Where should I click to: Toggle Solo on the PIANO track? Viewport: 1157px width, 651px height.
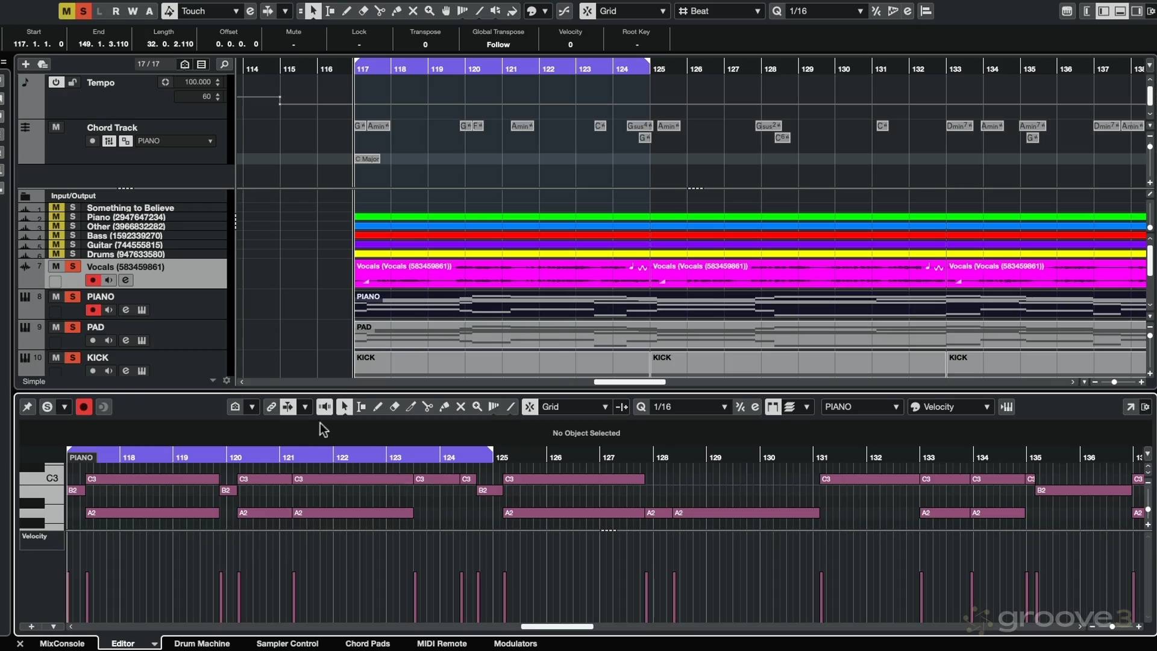click(72, 297)
